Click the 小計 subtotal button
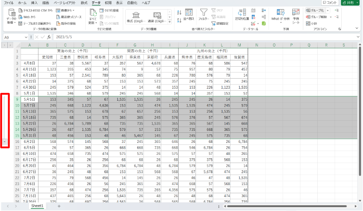 coord(311,23)
